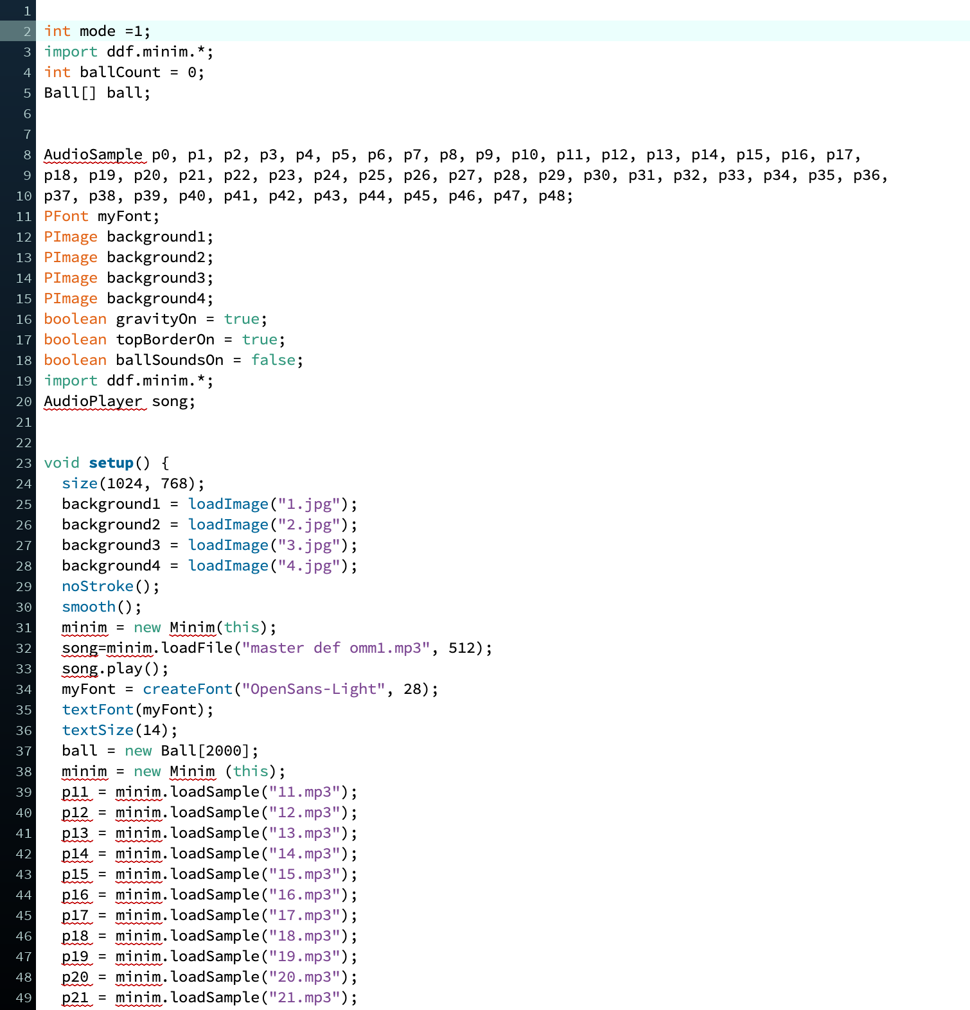Image resolution: width=970 pixels, height=1010 pixels.
Task: Click the 'noStroke();' call
Action: point(110,586)
